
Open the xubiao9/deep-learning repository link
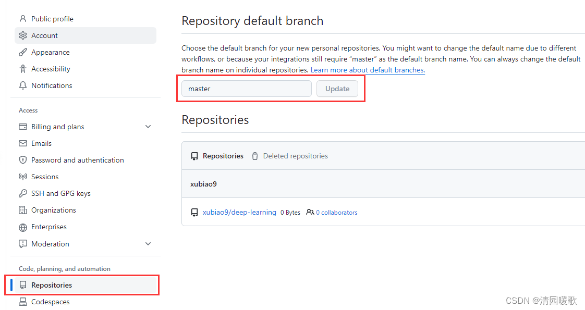[239, 213]
